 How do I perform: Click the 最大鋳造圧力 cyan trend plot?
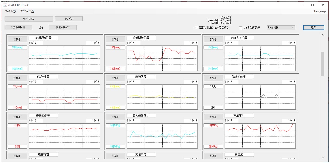click(x=162, y=136)
